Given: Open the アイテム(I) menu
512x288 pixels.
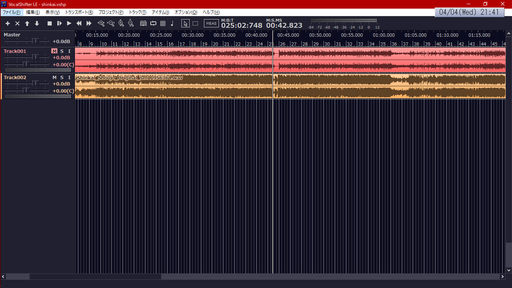Looking at the screenshot, I should click(160, 12).
